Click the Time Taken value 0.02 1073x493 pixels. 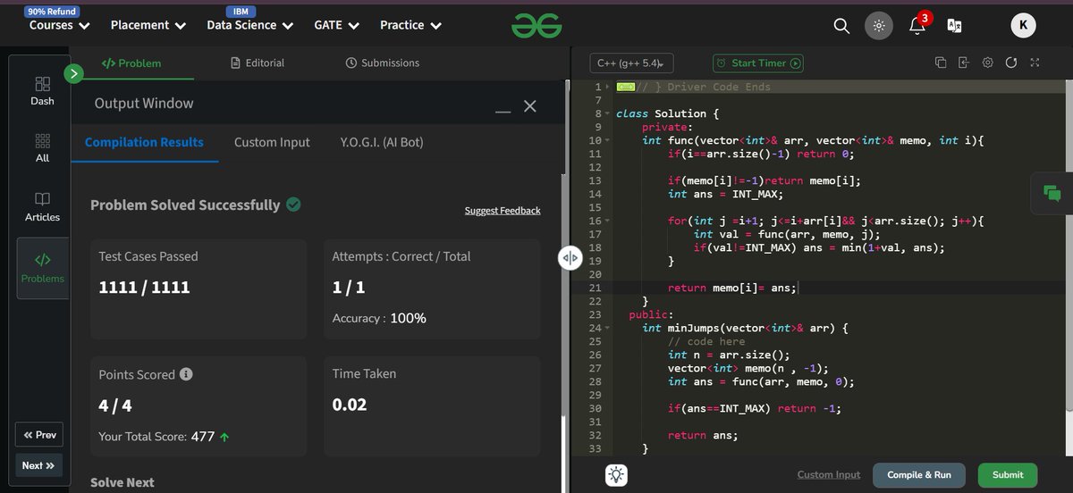[x=350, y=405]
